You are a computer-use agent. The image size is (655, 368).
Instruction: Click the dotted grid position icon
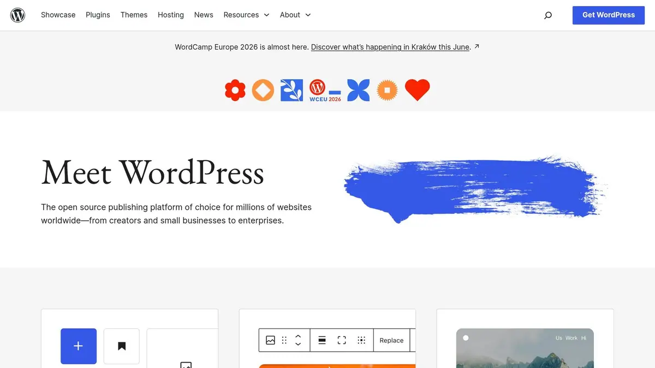tap(361, 340)
